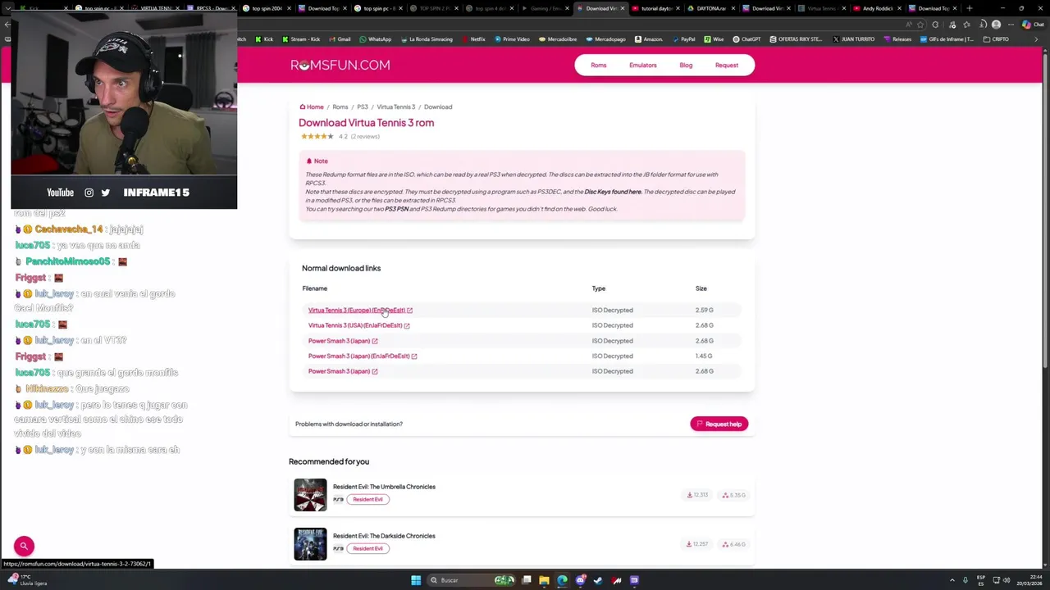Open the Roms menu item
1050x590 pixels.
coord(598,65)
